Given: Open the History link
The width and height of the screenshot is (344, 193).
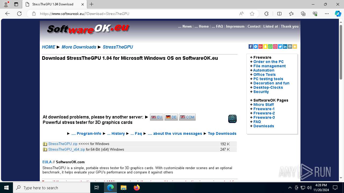Looking at the screenshot, I should [x=116, y=133].
